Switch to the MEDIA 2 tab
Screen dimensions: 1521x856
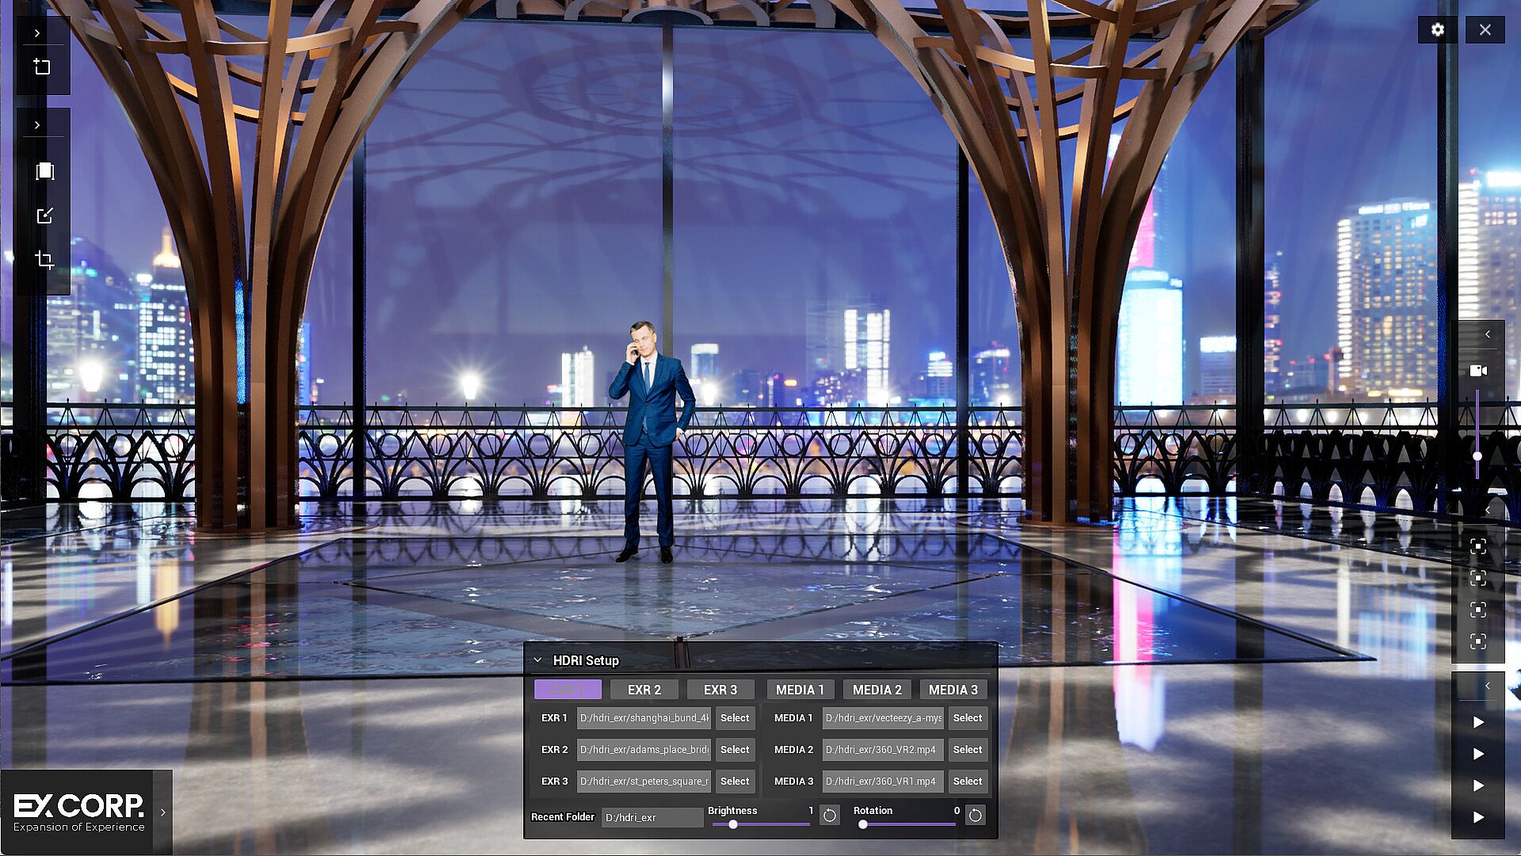[877, 690]
